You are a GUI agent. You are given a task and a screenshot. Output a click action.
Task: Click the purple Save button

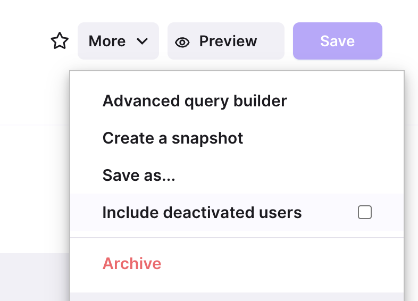tap(338, 41)
